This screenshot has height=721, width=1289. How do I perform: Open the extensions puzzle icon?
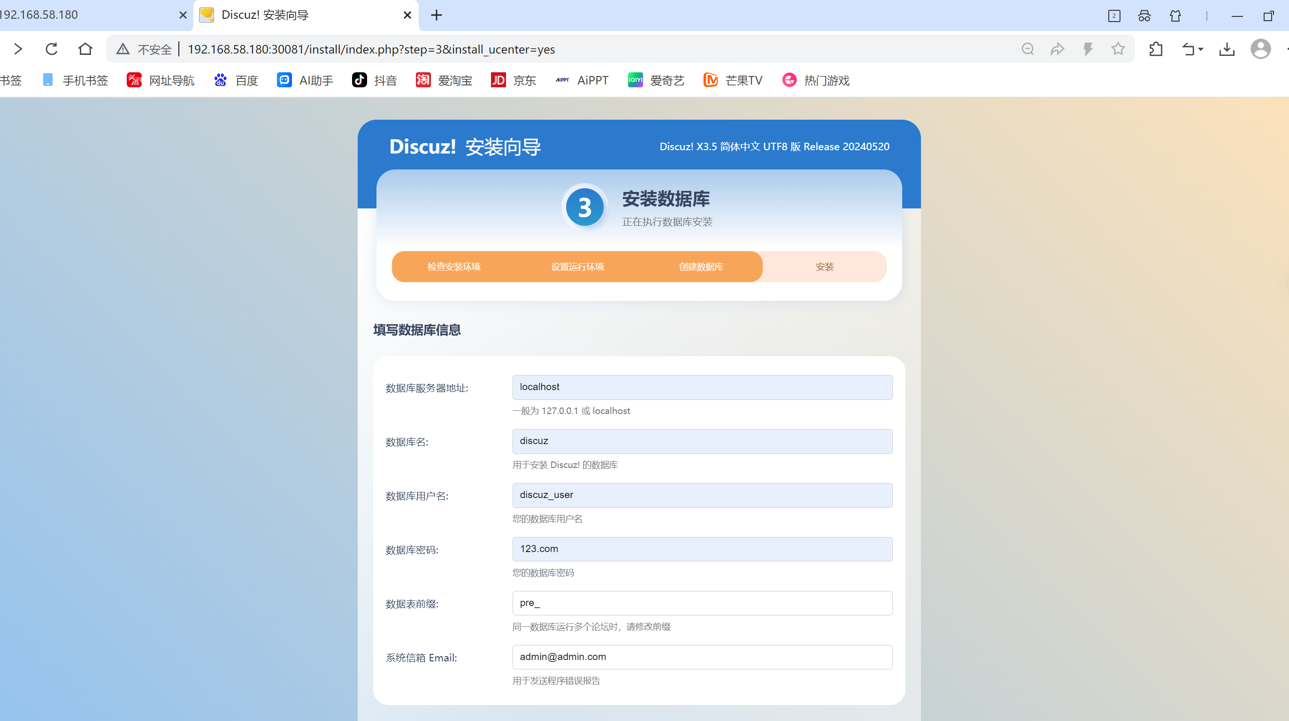pyautogui.click(x=1156, y=49)
